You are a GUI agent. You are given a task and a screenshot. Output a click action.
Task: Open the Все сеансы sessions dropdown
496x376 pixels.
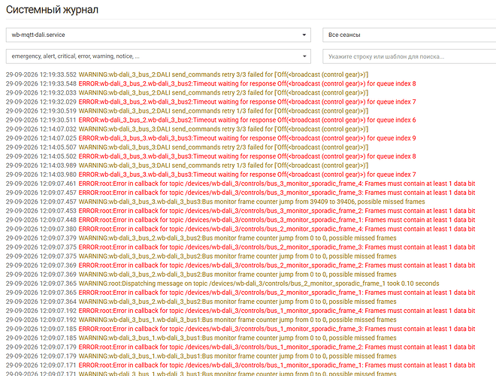410,35
